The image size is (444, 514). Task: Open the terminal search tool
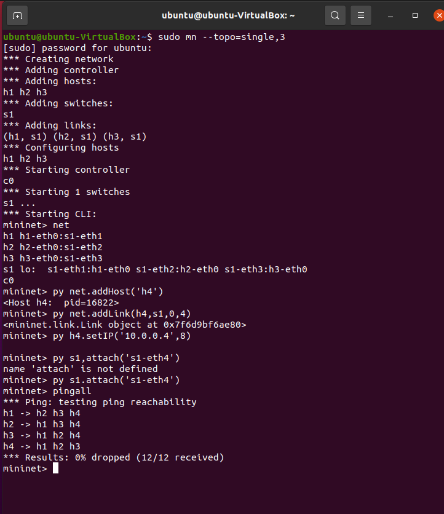(x=335, y=15)
